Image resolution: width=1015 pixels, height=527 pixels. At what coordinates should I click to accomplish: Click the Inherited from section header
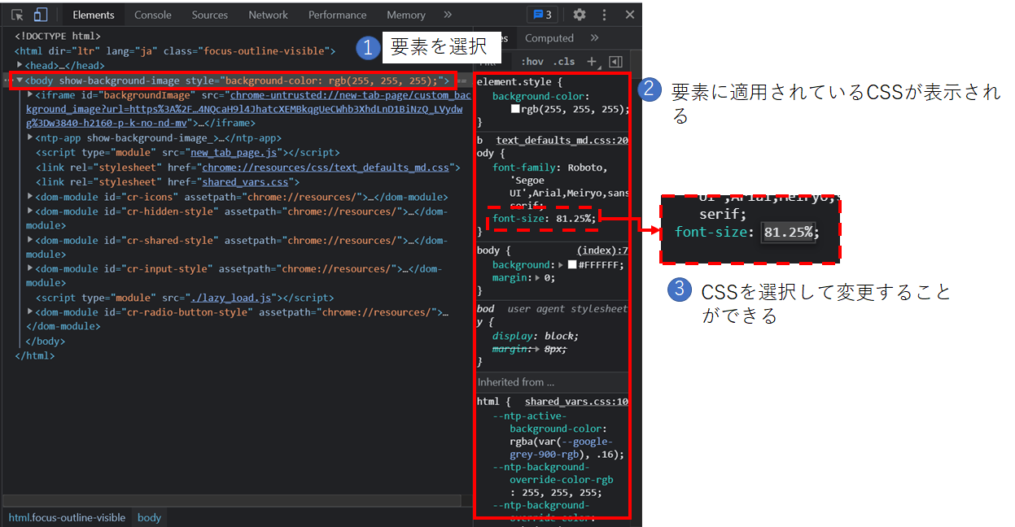coord(553,382)
